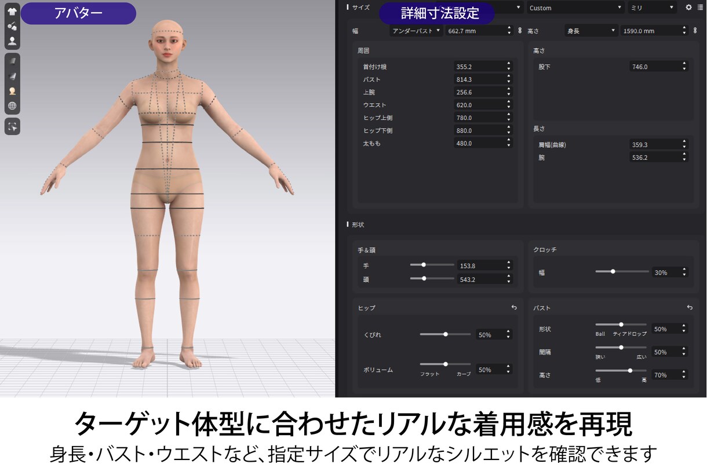Image resolution: width=707 pixels, height=471 pixels.
Task: Adjust the stepper for 1590.0 mm height
Action: [x=684, y=31]
